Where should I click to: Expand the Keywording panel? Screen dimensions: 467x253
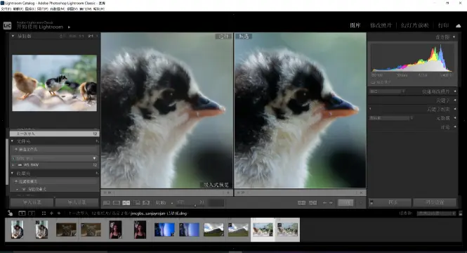click(x=455, y=100)
